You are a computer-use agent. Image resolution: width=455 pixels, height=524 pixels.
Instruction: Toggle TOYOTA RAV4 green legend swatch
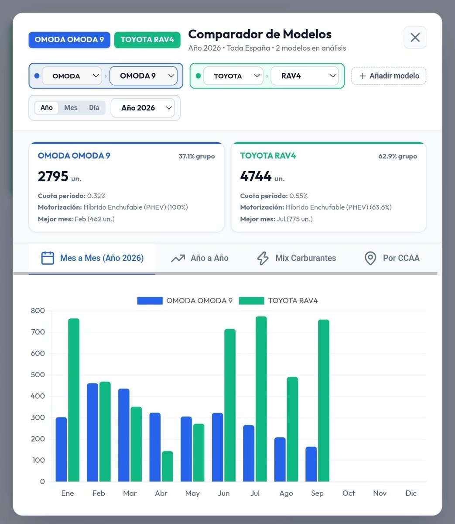coord(252,301)
